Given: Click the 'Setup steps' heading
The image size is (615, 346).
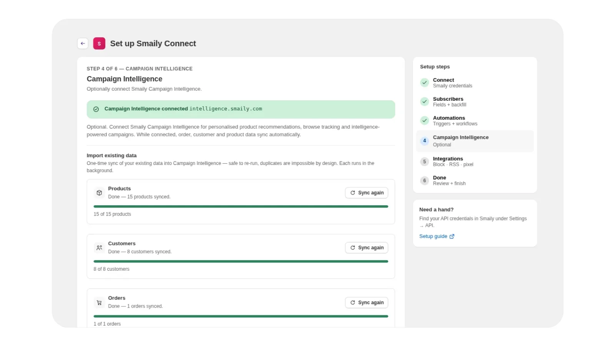Looking at the screenshot, I should (435, 67).
